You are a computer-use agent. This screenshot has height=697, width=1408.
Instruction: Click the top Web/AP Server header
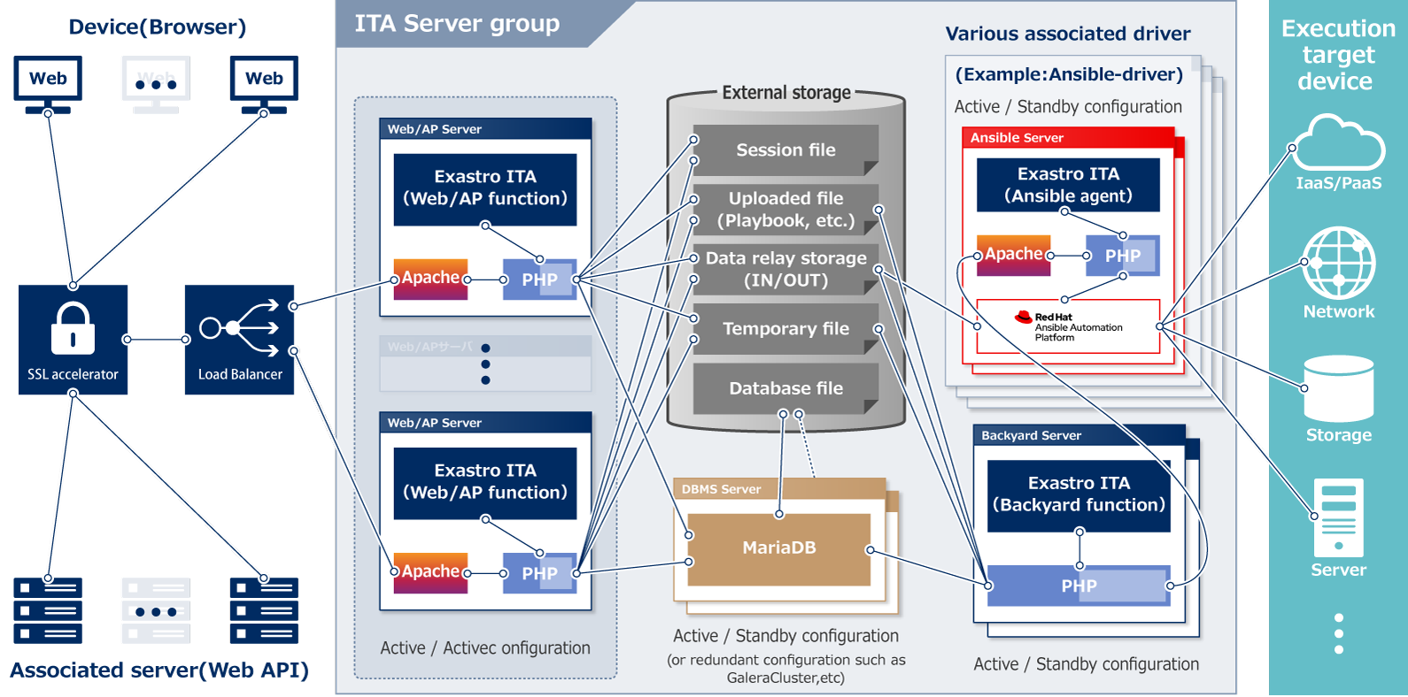click(x=485, y=129)
